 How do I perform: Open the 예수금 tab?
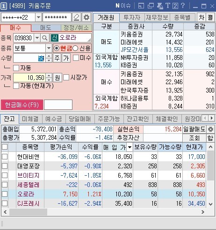54,119
